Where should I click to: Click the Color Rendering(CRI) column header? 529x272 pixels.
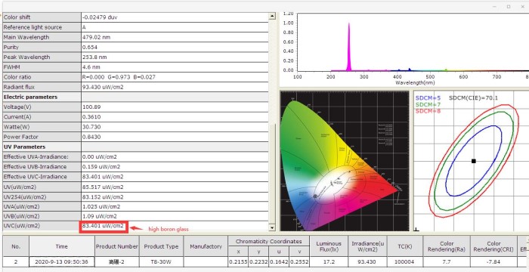[493, 246]
